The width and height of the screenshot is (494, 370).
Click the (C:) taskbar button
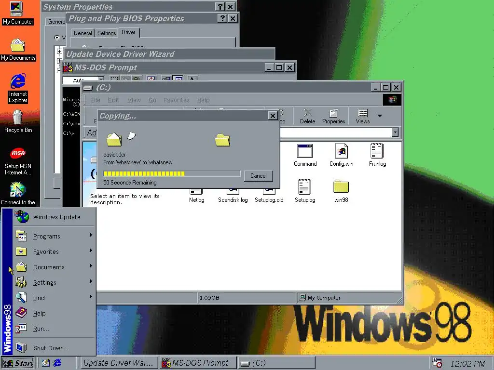click(x=276, y=363)
